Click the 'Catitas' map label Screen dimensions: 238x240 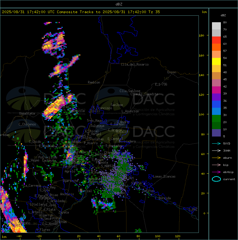148,191
